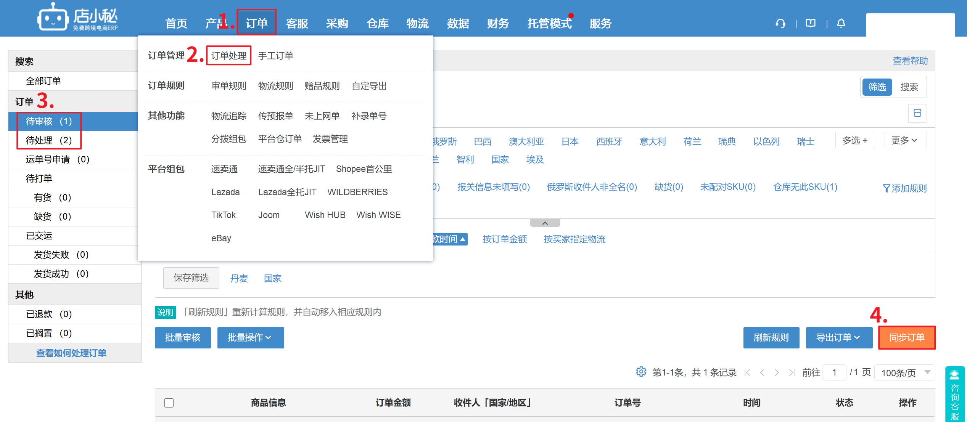Open the 100条/页 page size dropdown

[904, 373]
